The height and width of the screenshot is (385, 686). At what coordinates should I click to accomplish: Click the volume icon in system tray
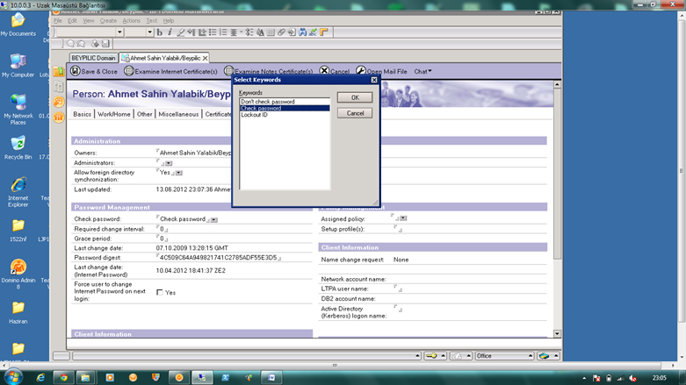point(632,378)
